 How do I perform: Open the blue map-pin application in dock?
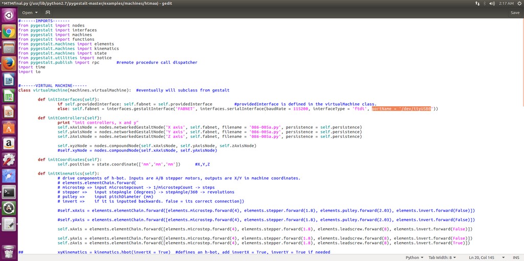point(9,176)
